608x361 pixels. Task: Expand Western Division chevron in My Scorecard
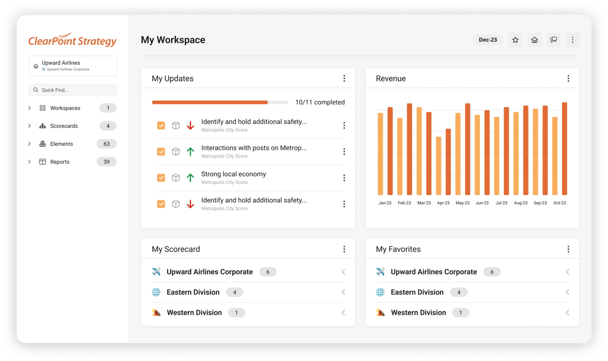pos(344,313)
